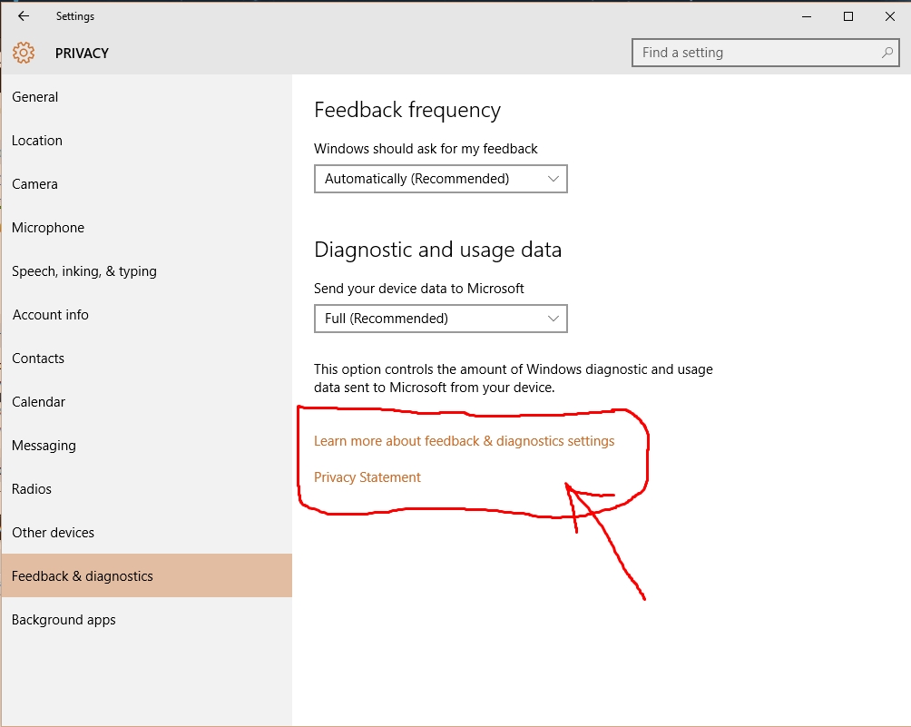Switch to Calendar privacy settings
911x727 pixels.
tap(39, 402)
